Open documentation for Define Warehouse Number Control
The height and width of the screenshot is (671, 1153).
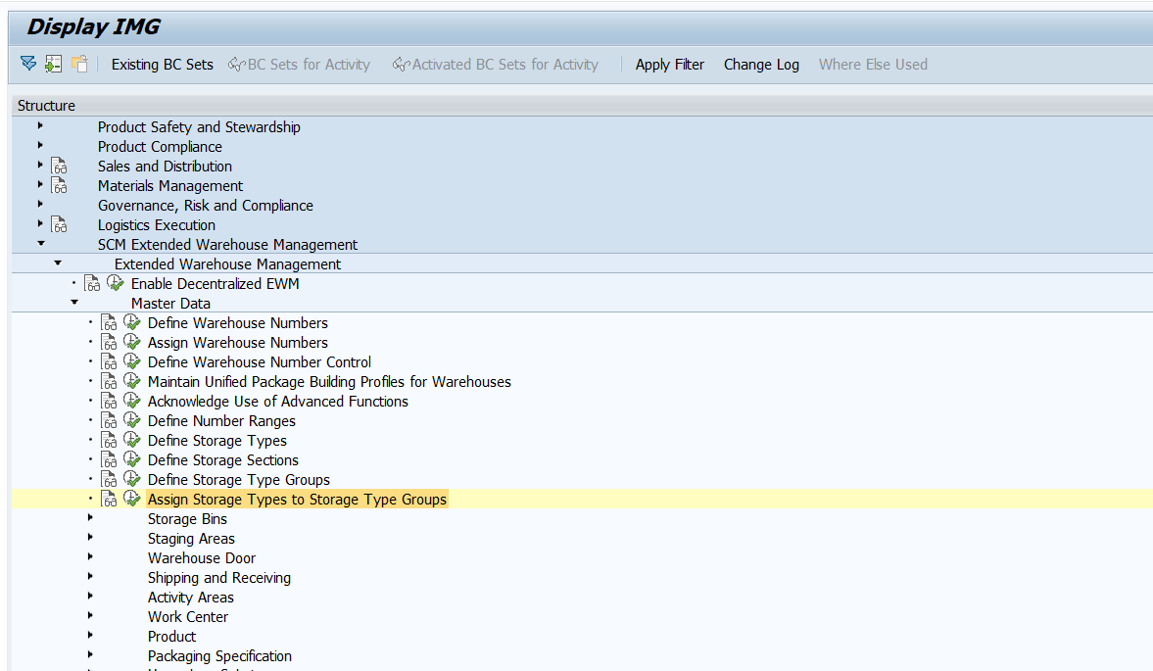pyautogui.click(x=109, y=361)
